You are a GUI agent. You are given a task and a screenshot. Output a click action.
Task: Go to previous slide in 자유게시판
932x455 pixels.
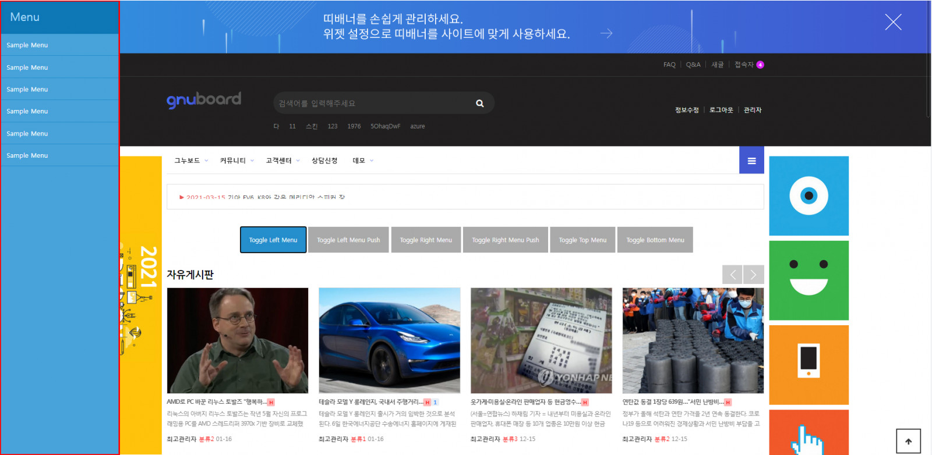[732, 275]
